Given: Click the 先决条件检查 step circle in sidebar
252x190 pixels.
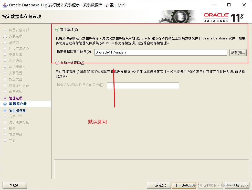Looking at the screenshot, I should tap(5, 122).
